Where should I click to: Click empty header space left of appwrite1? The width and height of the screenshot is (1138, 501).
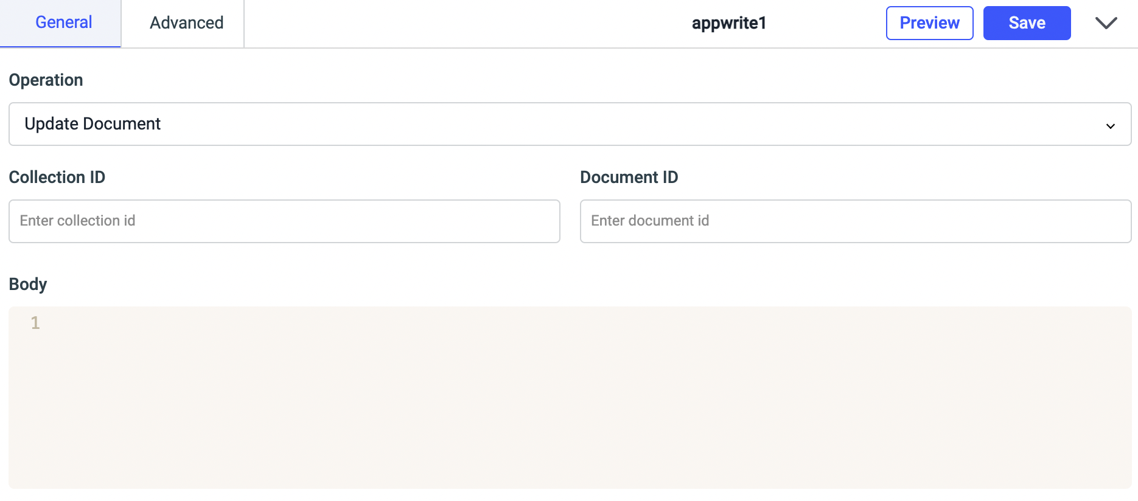(463, 23)
